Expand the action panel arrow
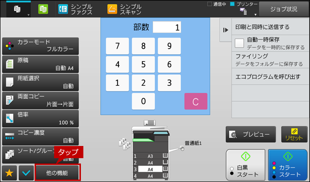 pos(226,30)
